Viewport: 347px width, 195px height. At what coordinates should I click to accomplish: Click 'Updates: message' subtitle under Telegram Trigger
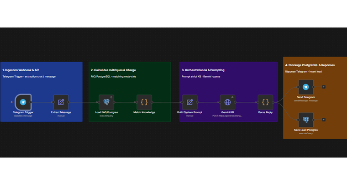[23, 116]
